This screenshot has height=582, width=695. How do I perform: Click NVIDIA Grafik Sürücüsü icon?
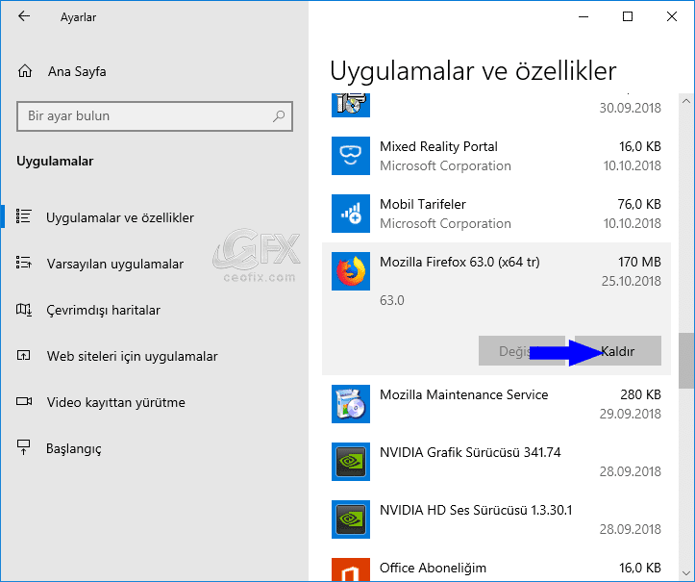pyautogui.click(x=351, y=462)
